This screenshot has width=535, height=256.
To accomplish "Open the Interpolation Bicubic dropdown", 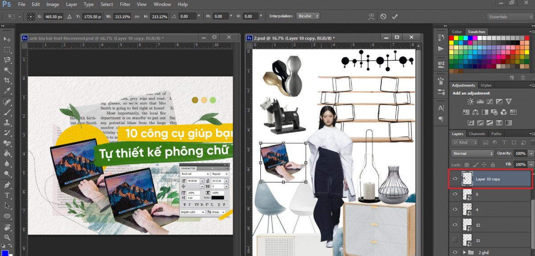I will point(308,16).
